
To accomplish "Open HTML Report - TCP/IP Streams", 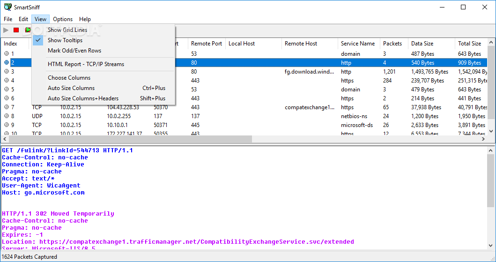I will click(104, 64).
